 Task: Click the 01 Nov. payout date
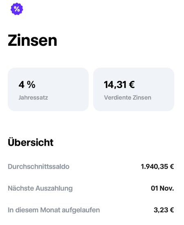coord(162,188)
